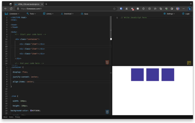Click the '<!DOCTYPE html>' line
195x123 pixels.
click(x=19, y=17)
